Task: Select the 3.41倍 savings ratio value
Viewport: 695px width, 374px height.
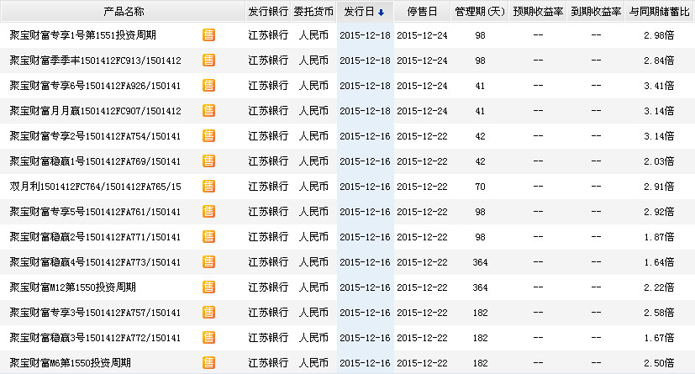Action: pyautogui.click(x=659, y=86)
